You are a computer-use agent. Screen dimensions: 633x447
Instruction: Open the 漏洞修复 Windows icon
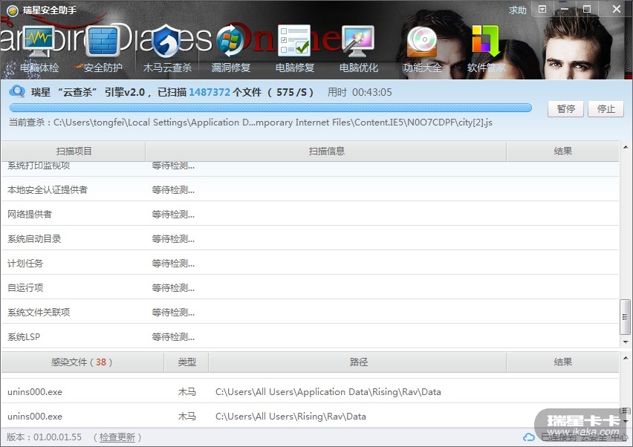click(231, 41)
